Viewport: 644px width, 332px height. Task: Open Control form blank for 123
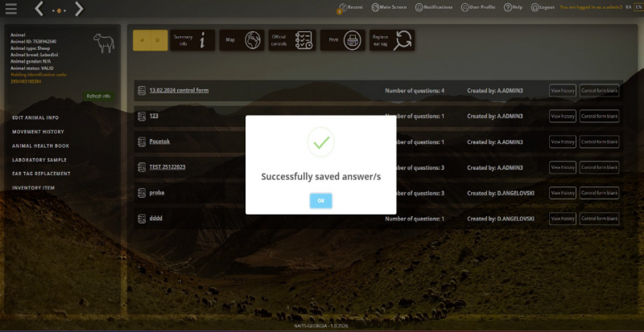coord(599,116)
